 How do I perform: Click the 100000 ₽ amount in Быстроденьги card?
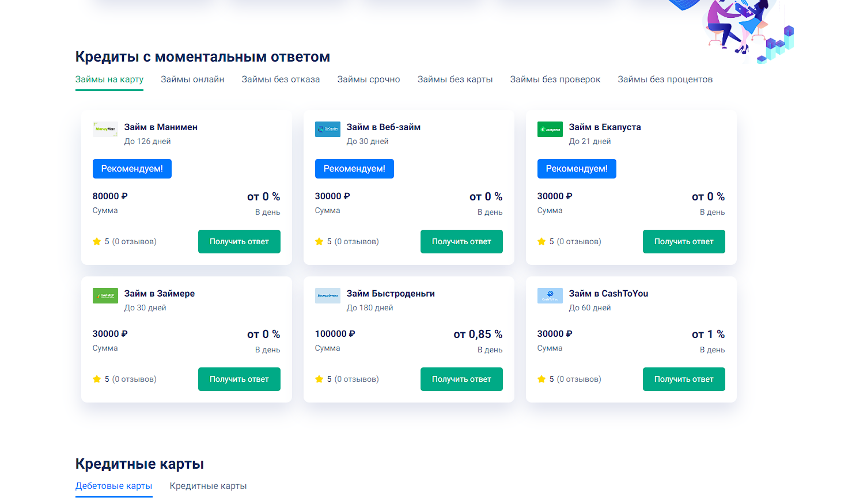[335, 334]
